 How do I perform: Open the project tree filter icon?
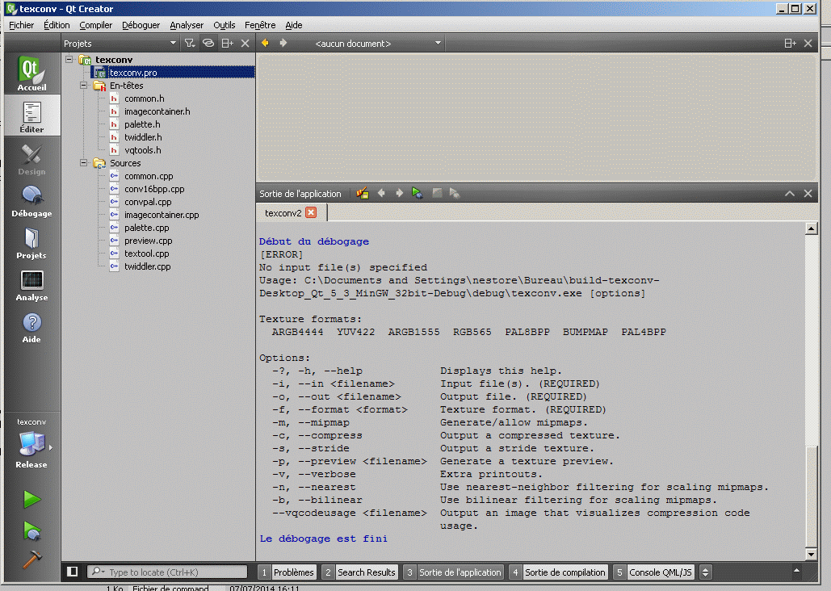tap(189, 44)
